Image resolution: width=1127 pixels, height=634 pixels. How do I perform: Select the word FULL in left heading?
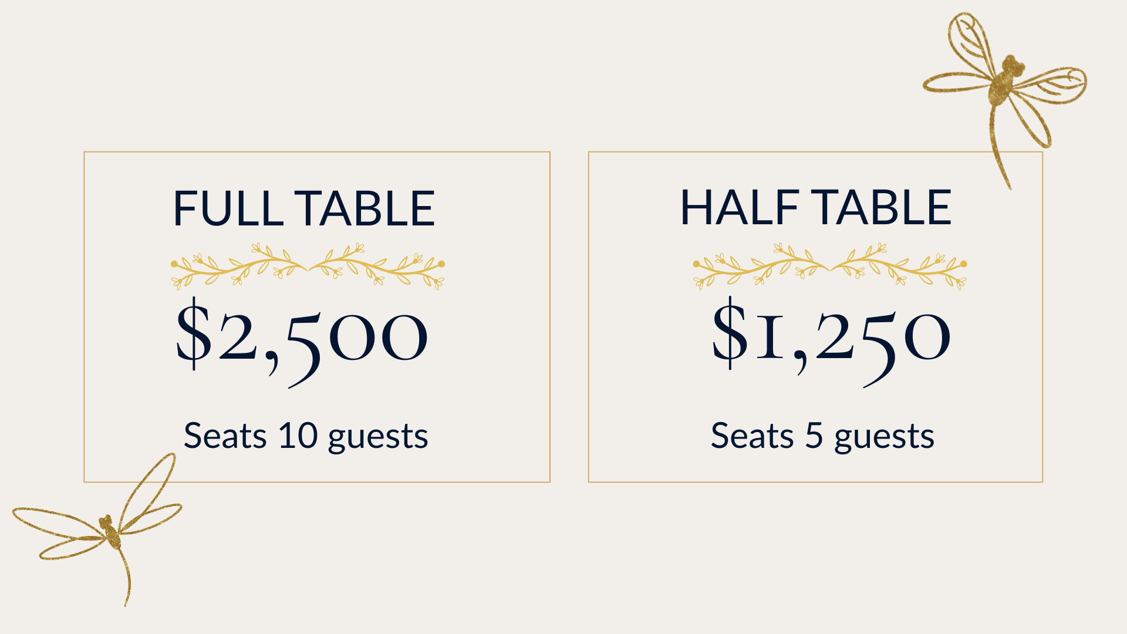[229, 208]
